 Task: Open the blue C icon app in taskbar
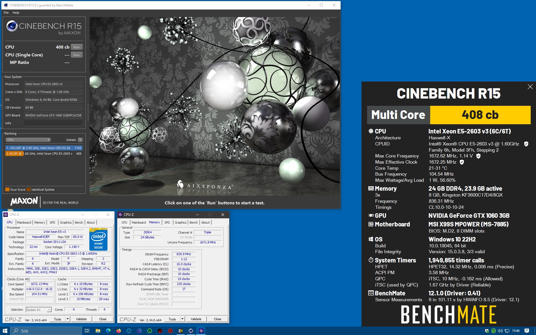(x=129, y=331)
